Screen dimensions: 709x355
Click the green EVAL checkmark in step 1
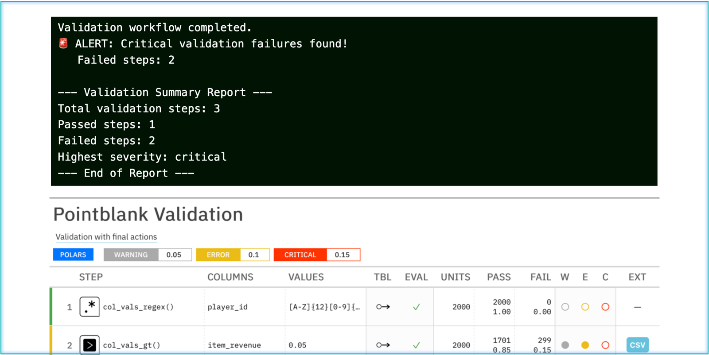click(416, 307)
